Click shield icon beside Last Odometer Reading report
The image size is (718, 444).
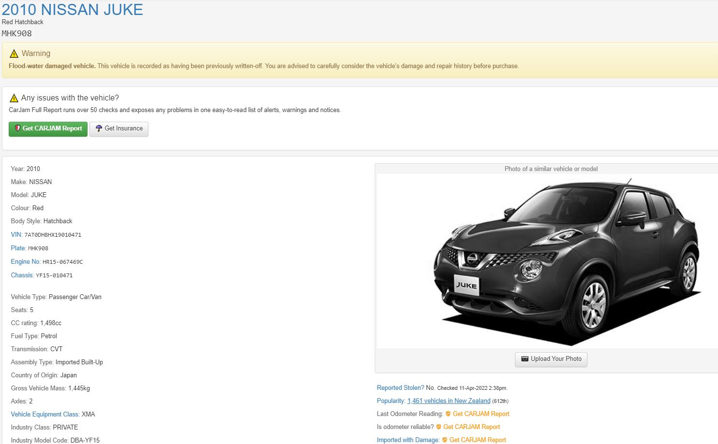[x=448, y=414]
